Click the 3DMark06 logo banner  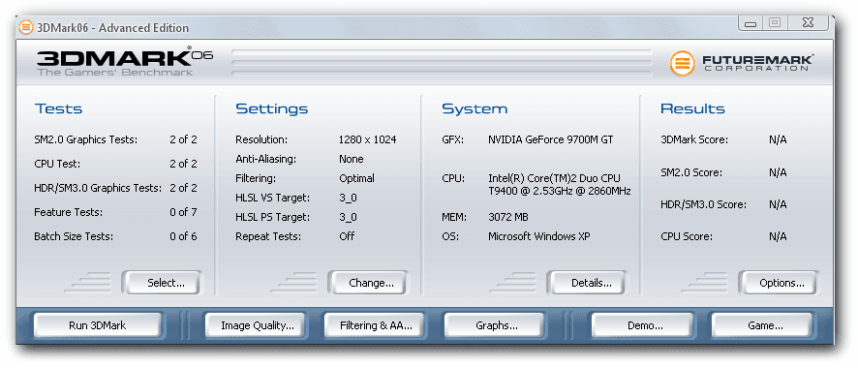point(125,63)
